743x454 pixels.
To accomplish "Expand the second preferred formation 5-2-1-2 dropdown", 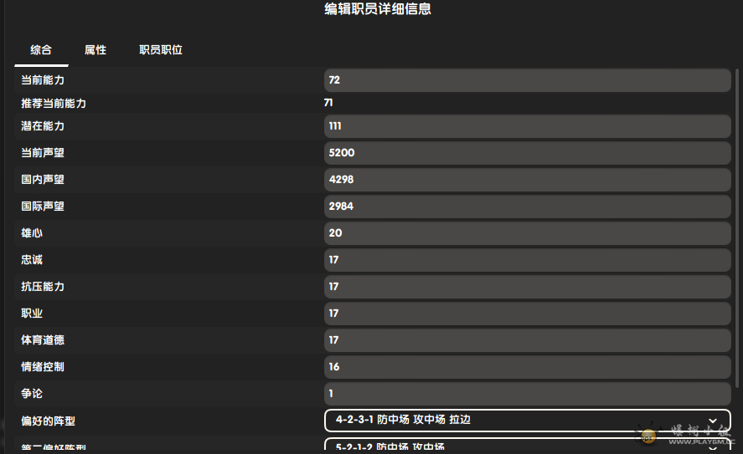I will [x=528, y=445].
